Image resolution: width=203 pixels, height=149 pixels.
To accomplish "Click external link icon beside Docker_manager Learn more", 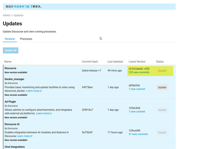I will [40, 91].
